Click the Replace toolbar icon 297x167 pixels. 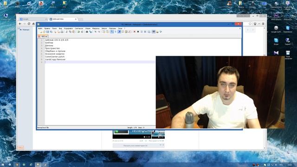click(90, 32)
